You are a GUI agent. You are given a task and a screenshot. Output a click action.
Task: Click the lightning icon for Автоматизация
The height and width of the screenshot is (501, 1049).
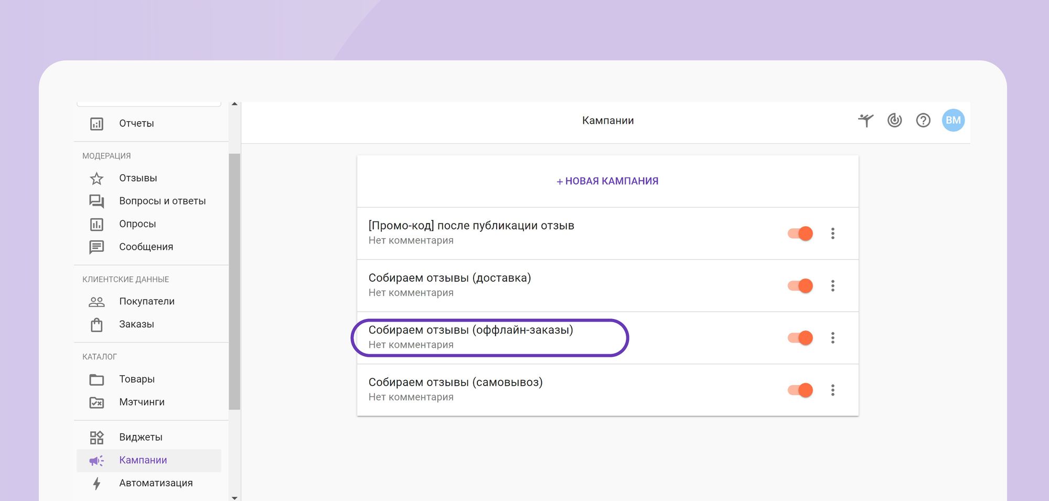[97, 483]
